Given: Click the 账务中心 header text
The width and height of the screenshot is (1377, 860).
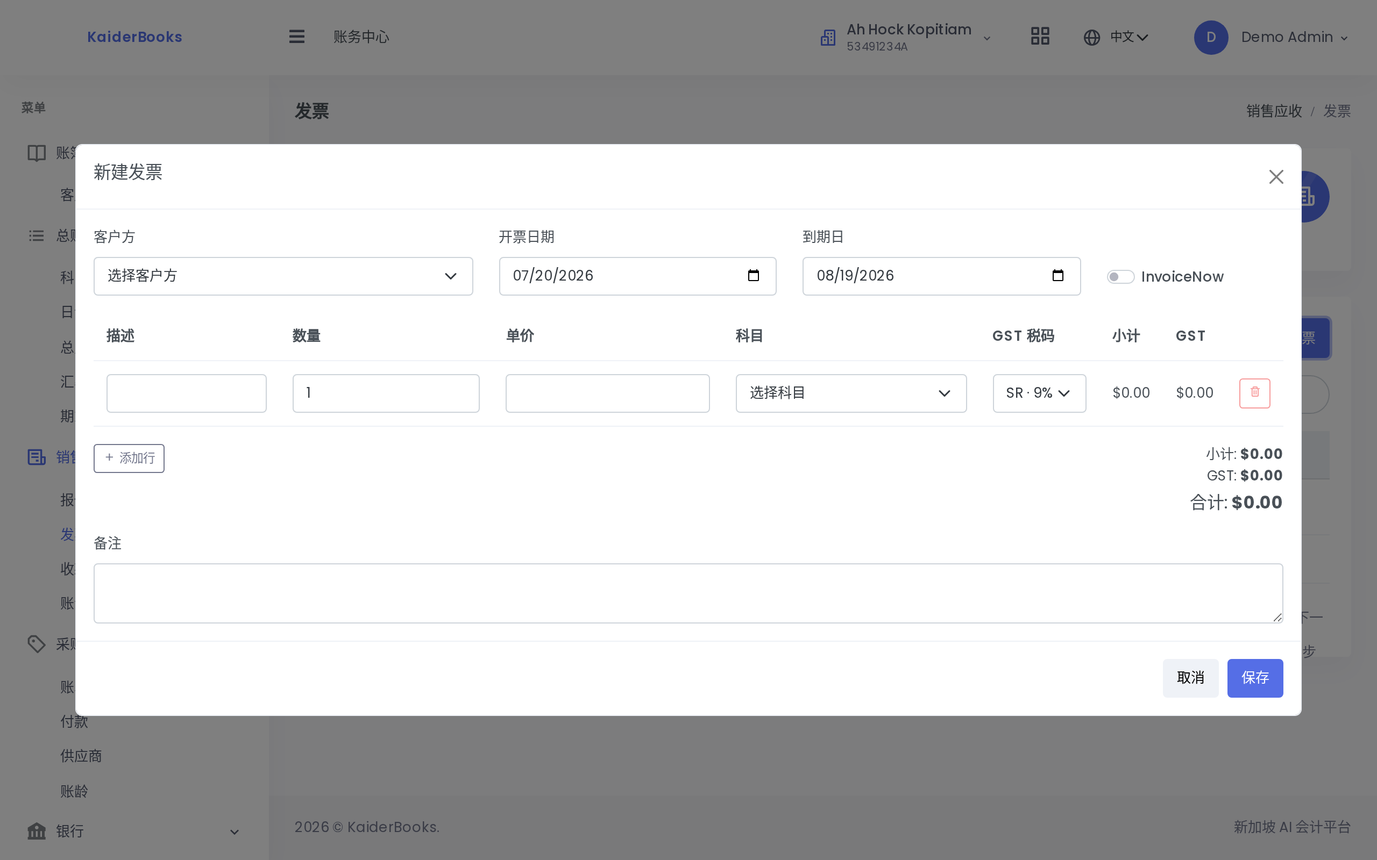Looking at the screenshot, I should coord(361,37).
